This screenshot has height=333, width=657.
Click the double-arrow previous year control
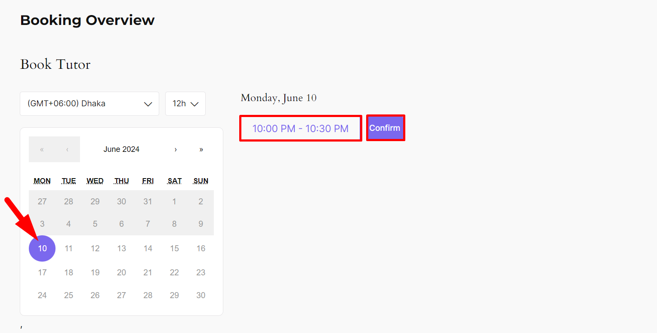[x=42, y=149]
